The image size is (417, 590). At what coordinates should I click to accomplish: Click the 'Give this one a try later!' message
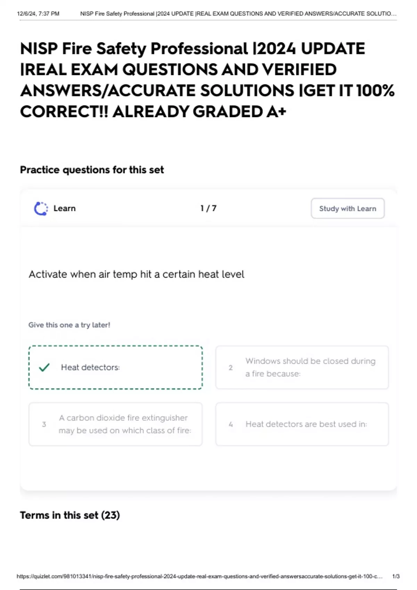[x=69, y=325]
